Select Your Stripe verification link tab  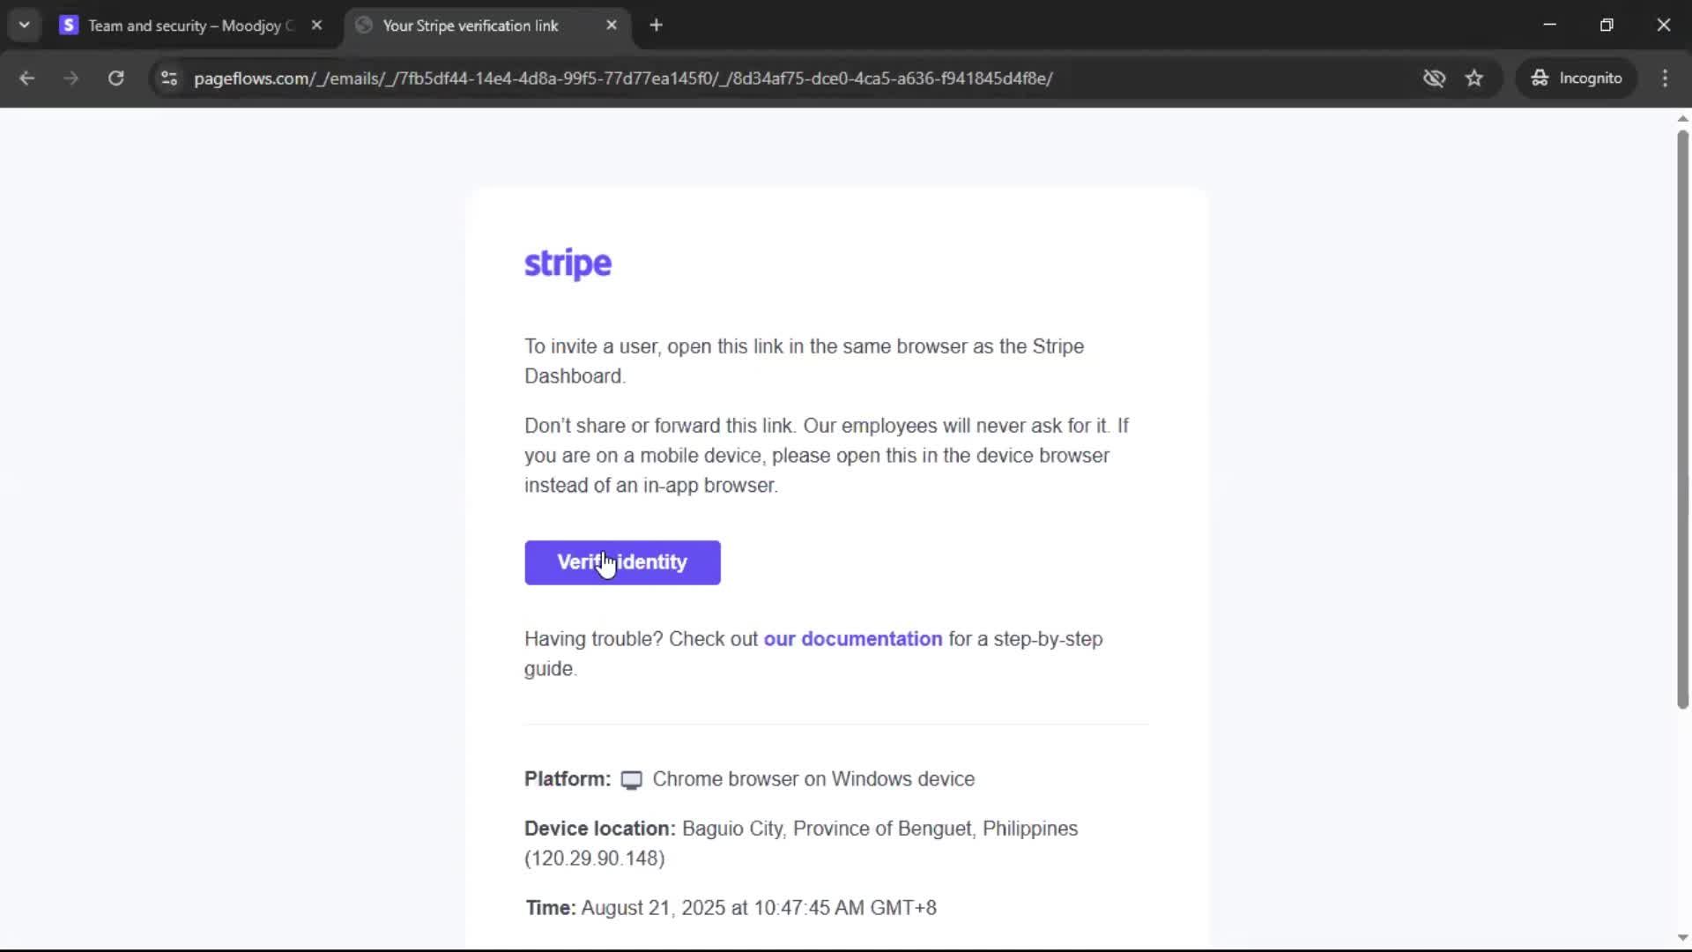[x=471, y=26]
